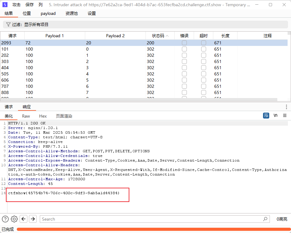The width and height of the screenshot is (291, 233).
Task: Sort by the 错误 column header
Action: (184, 36)
